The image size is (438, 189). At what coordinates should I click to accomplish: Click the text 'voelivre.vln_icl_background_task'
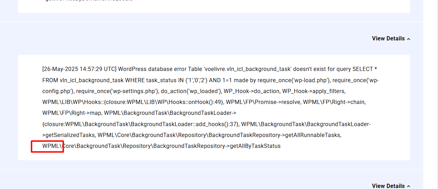click(x=247, y=69)
